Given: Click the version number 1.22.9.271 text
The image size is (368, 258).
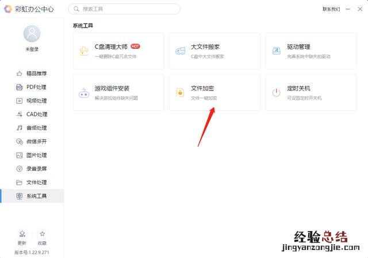Looking at the screenshot, I should tap(32, 252).
